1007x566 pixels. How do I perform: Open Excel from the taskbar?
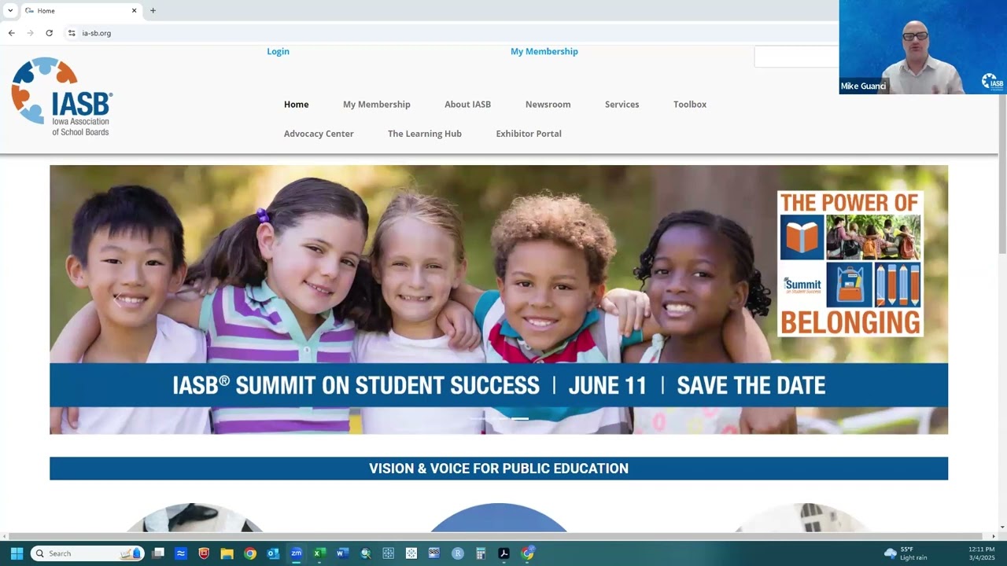pos(319,553)
